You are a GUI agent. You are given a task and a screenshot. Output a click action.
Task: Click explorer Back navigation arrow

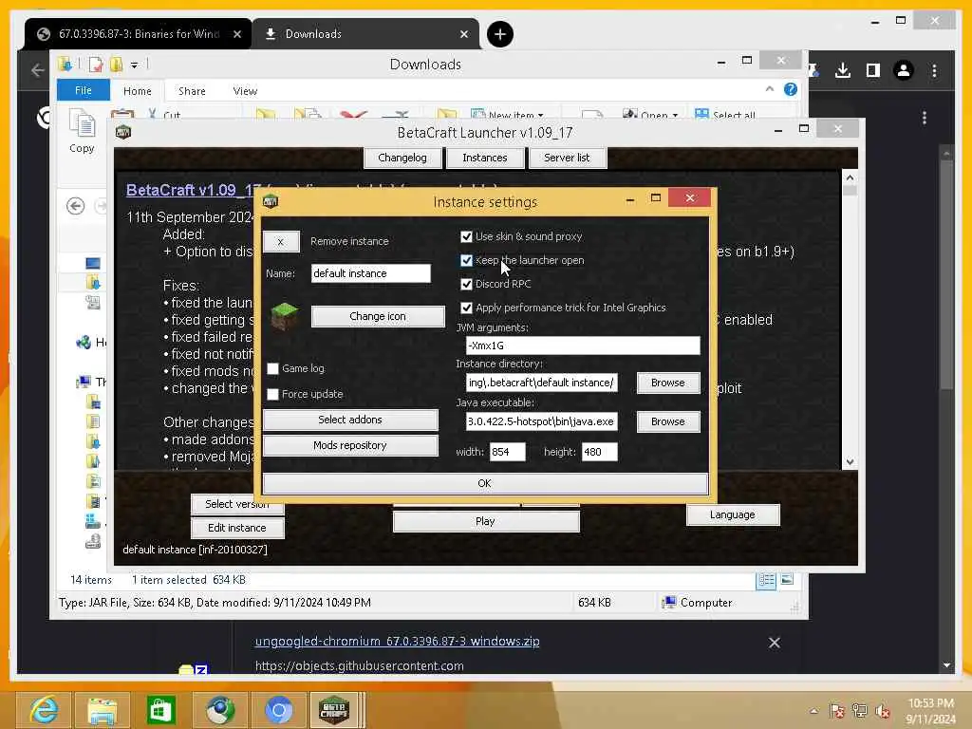(x=76, y=206)
